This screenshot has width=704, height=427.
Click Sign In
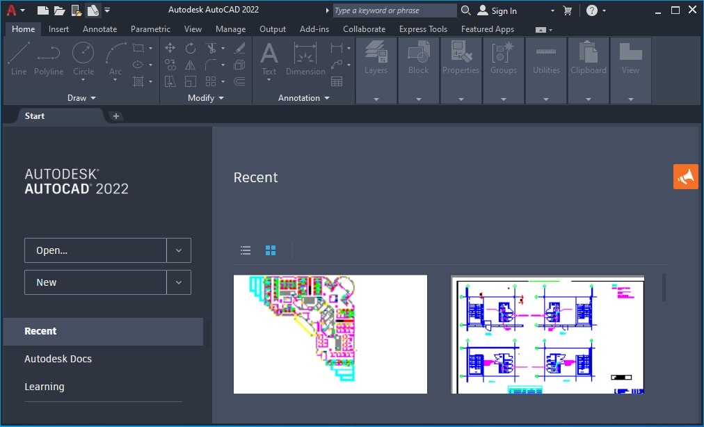pos(497,10)
